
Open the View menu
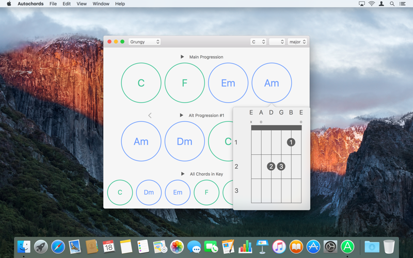82,4
